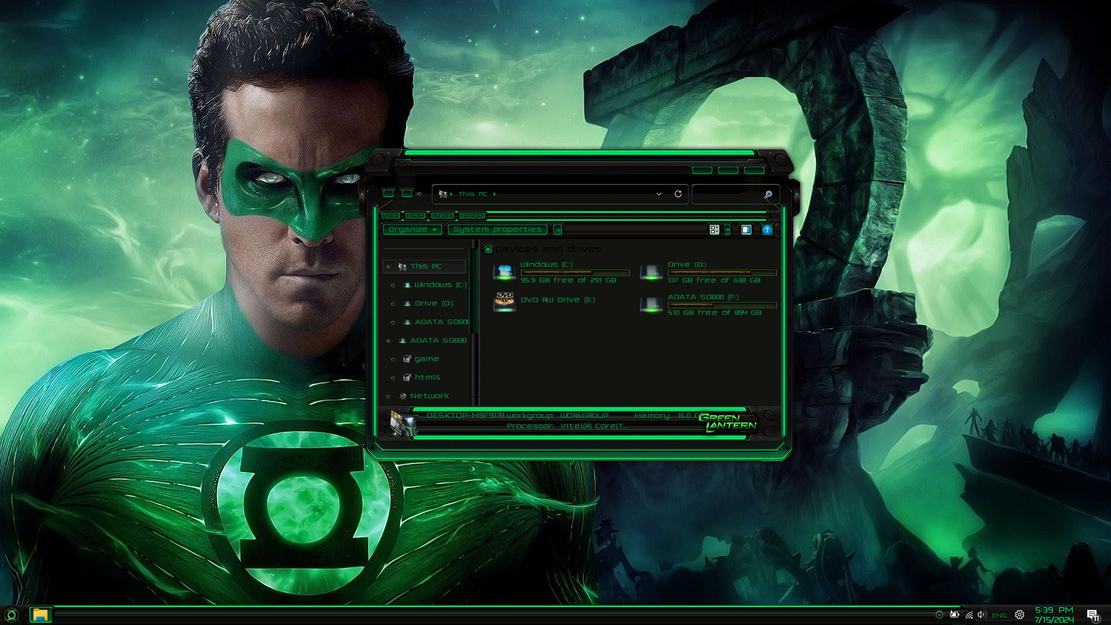1111x625 pixels.
Task: Collapse the Devices and drives group
Action: tap(488, 249)
